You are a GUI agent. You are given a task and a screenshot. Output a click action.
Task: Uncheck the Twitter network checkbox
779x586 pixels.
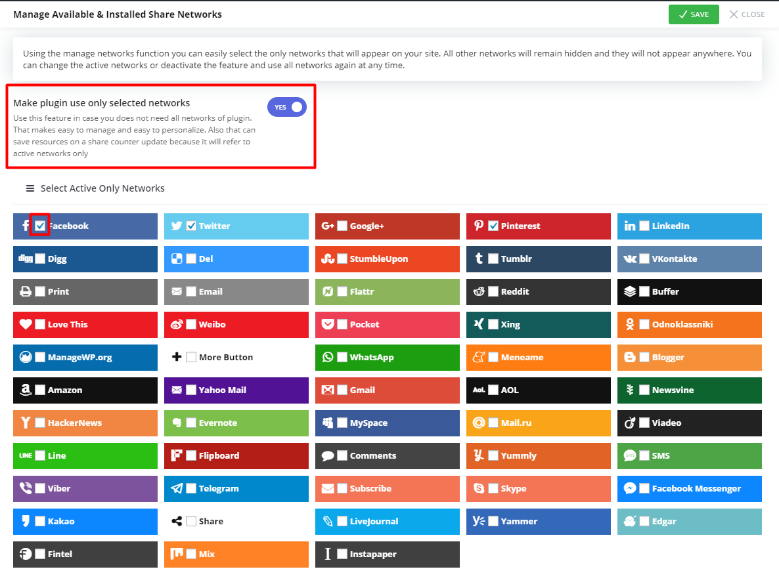[191, 226]
